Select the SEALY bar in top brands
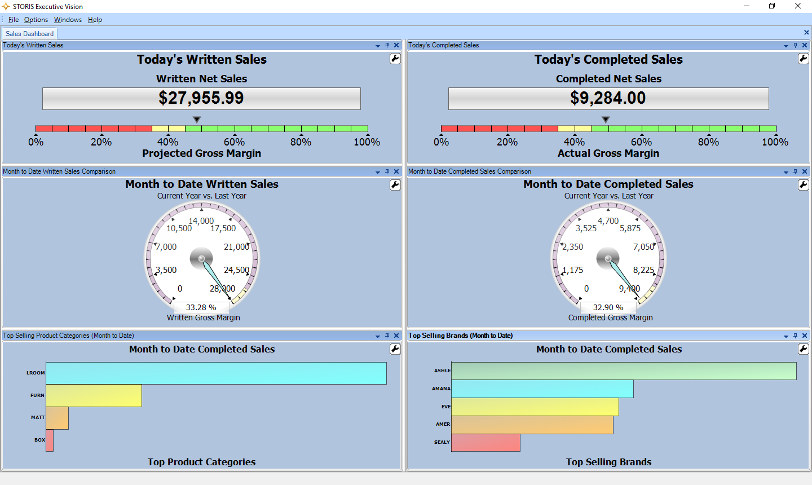Image resolution: width=812 pixels, height=485 pixels. (x=486, y=443)
